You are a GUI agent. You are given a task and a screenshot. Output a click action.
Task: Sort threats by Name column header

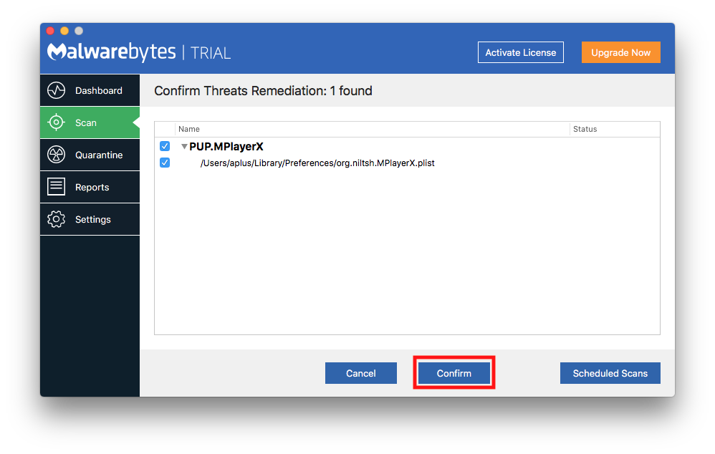tap(189, 129)
